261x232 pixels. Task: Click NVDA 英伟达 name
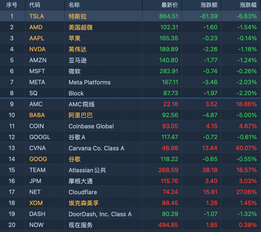coord(77,49)
